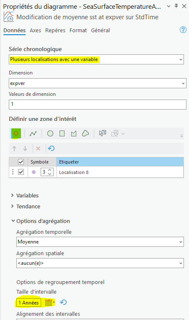Click the select features tool icon

point(103,133)
